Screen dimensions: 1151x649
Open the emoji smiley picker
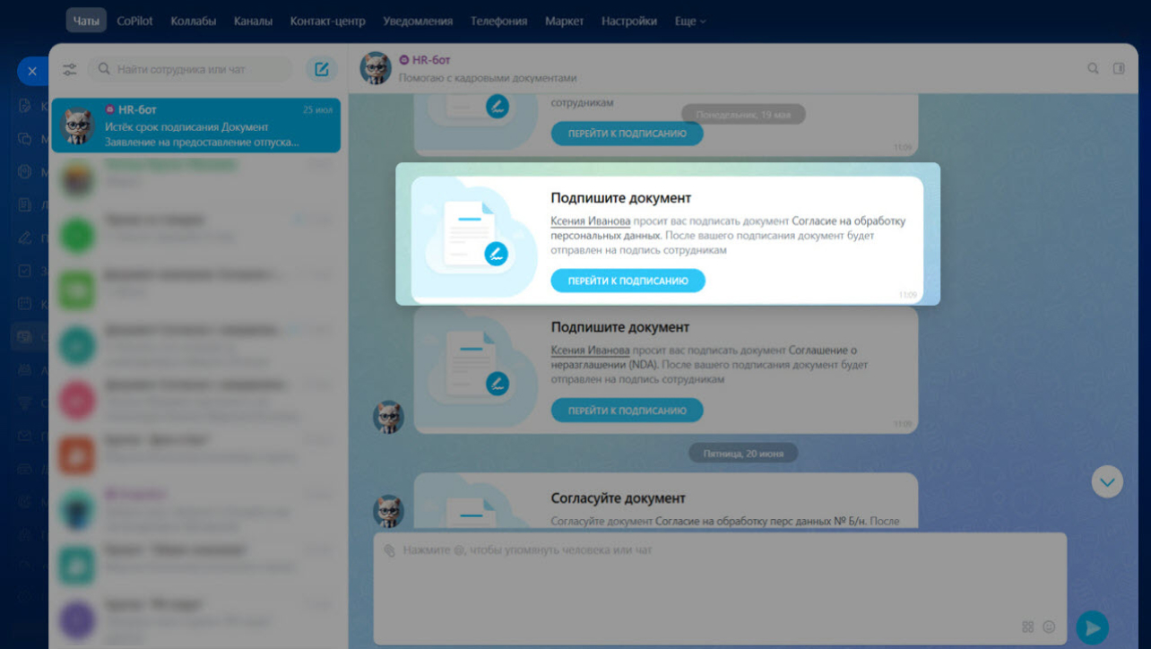[1049, 627]
